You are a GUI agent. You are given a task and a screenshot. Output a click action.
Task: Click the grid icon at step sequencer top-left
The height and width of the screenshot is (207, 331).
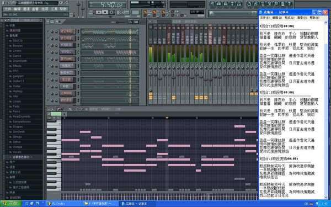(52, 22)
